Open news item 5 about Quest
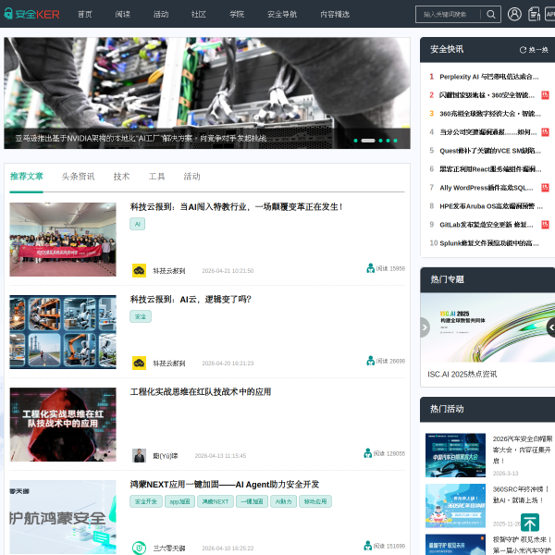 [x=490, y=151]
